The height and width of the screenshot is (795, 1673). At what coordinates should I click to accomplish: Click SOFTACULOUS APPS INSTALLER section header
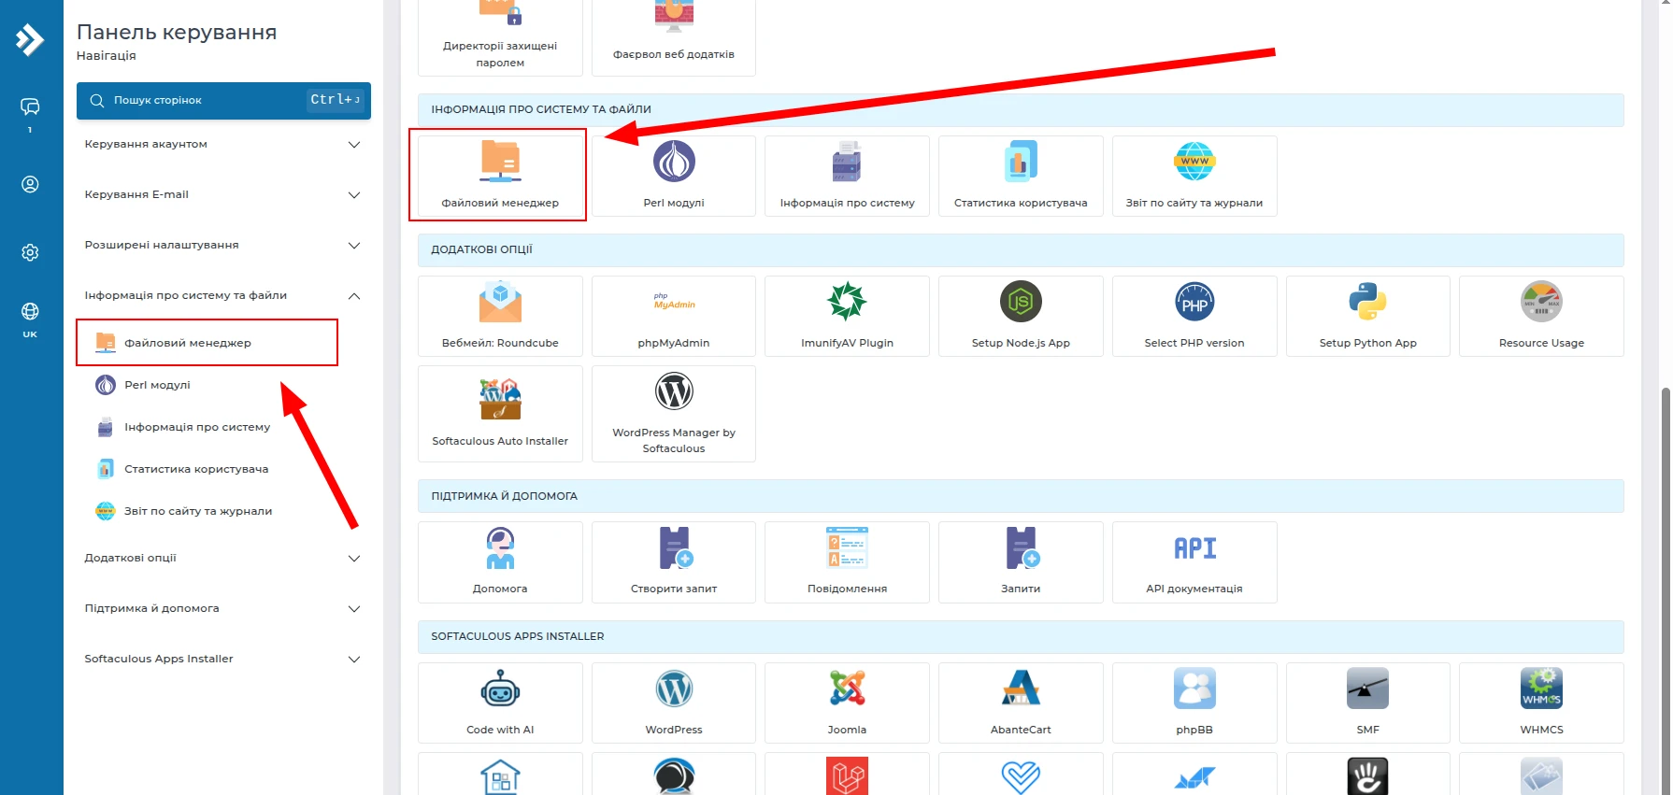click(1021, 636)
